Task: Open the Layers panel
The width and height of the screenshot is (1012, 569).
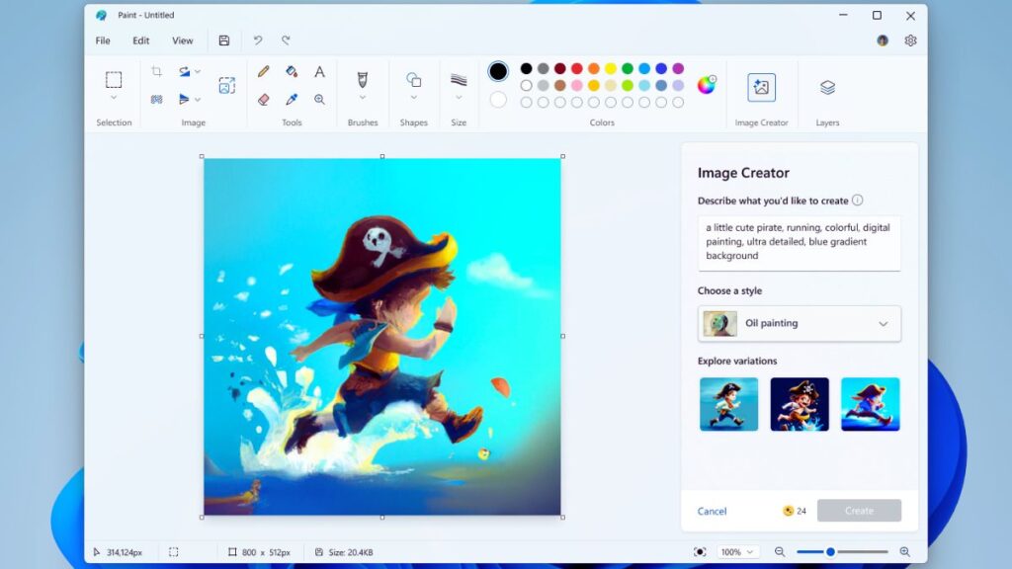Action: 826,87
